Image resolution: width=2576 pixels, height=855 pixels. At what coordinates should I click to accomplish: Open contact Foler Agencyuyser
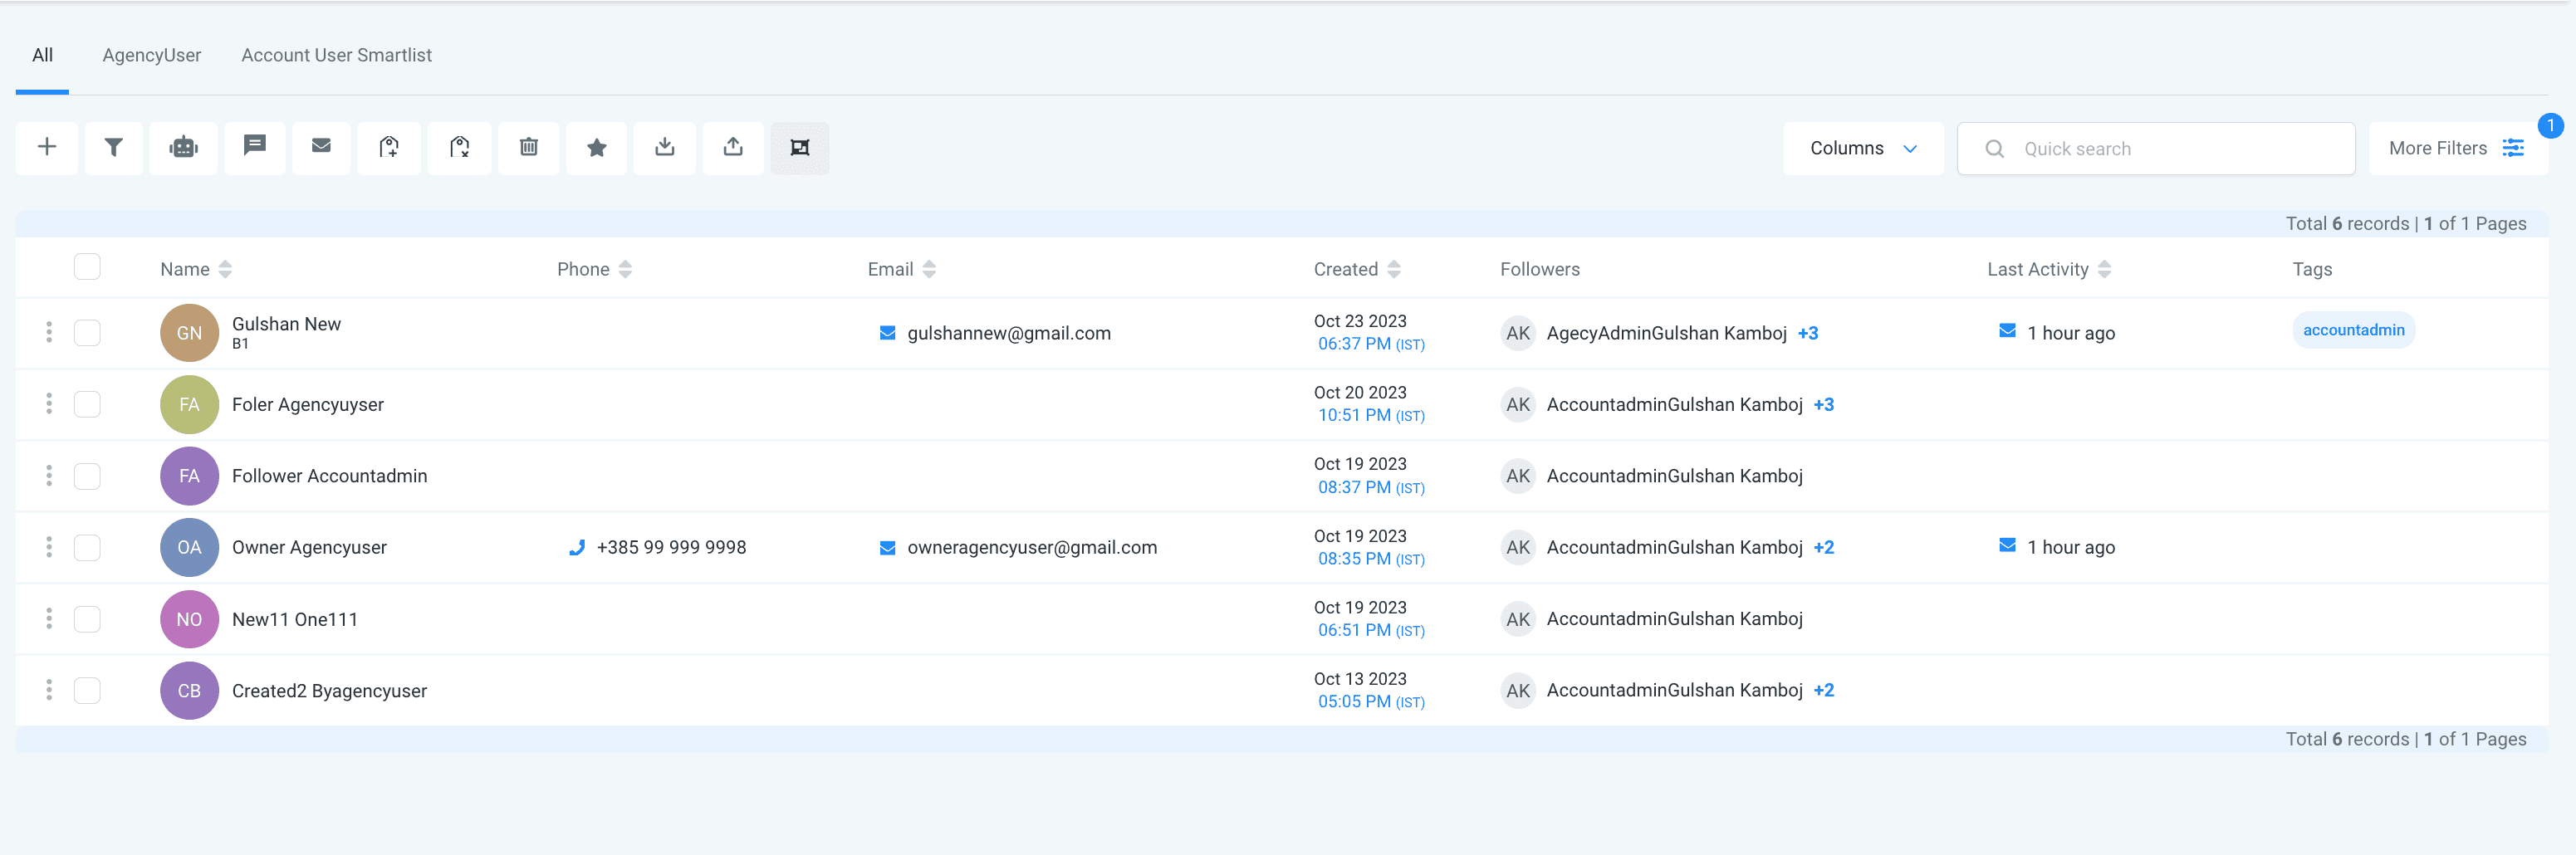tap(308, 404)
